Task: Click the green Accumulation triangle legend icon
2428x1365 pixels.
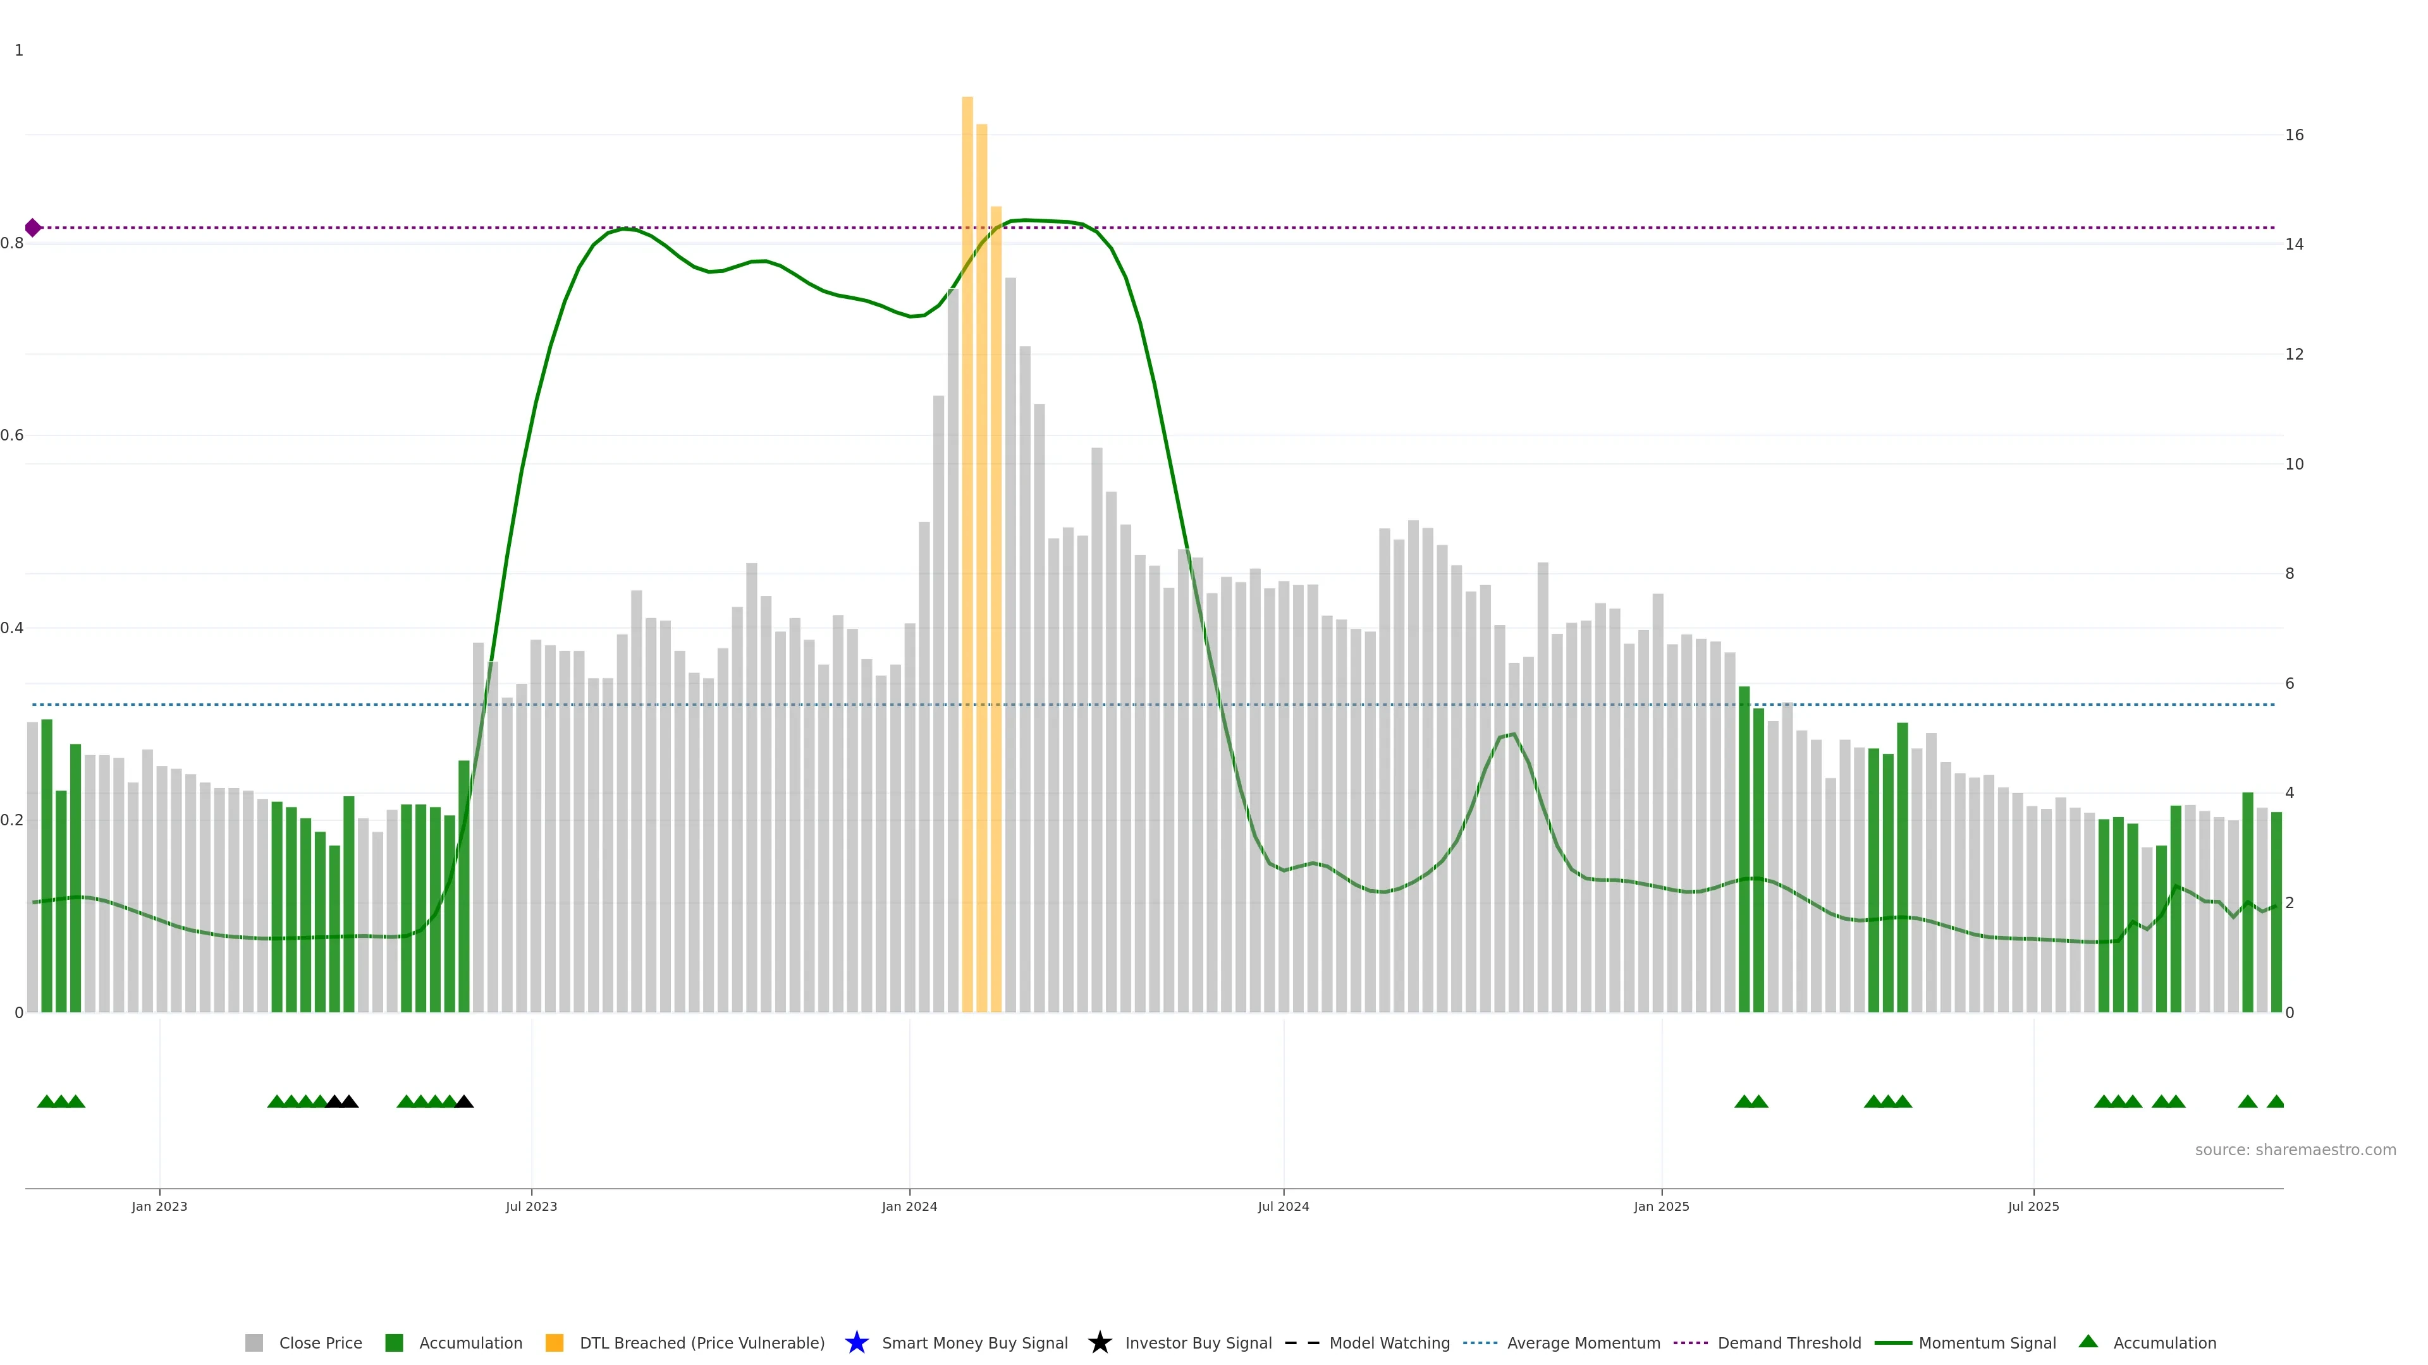Action: point(2088,1342)
